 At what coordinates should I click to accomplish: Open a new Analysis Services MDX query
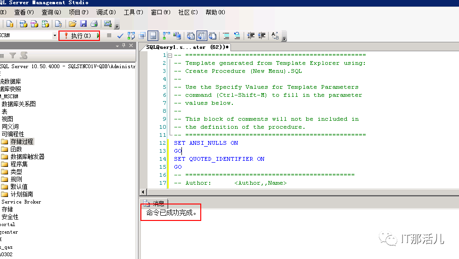tap(23, 24)
